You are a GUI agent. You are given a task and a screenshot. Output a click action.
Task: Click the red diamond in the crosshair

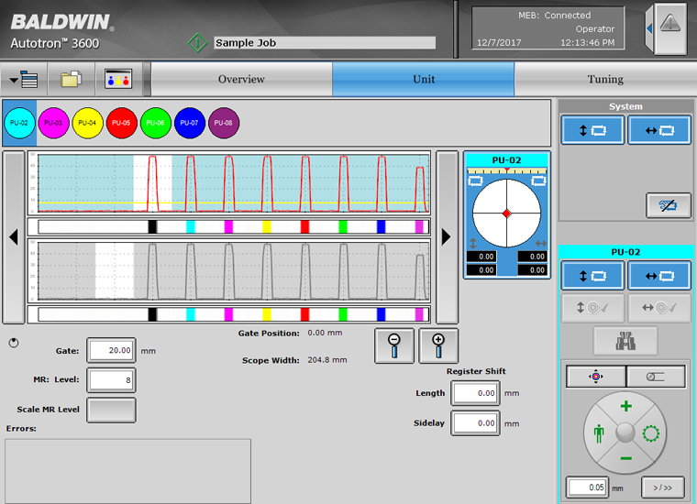[x=506, y=214]
